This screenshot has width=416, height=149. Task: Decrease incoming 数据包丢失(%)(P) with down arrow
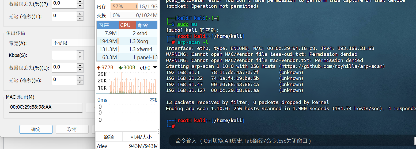[80, 6]
